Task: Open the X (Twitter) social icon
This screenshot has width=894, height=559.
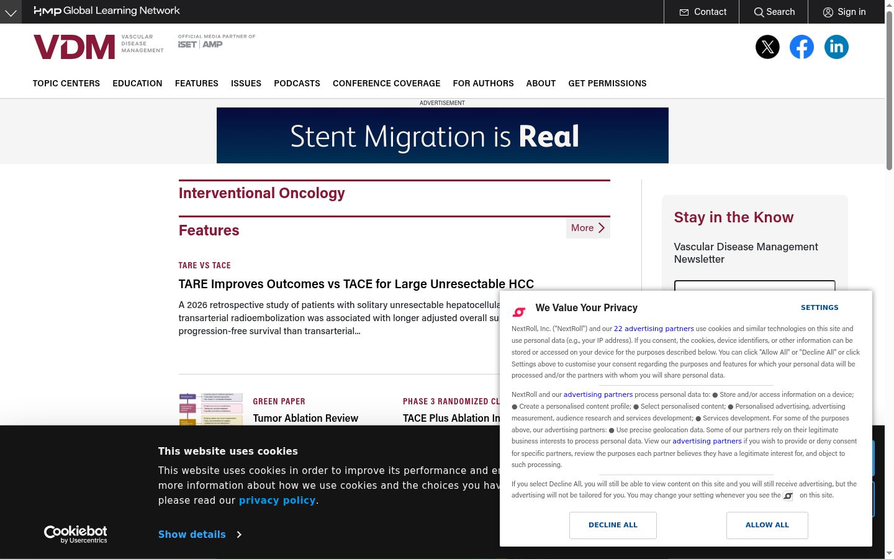Action: (767, 47)
